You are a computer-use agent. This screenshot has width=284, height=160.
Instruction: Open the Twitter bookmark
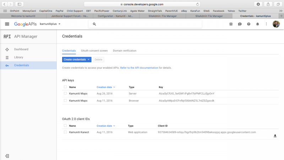coord(242,11)
